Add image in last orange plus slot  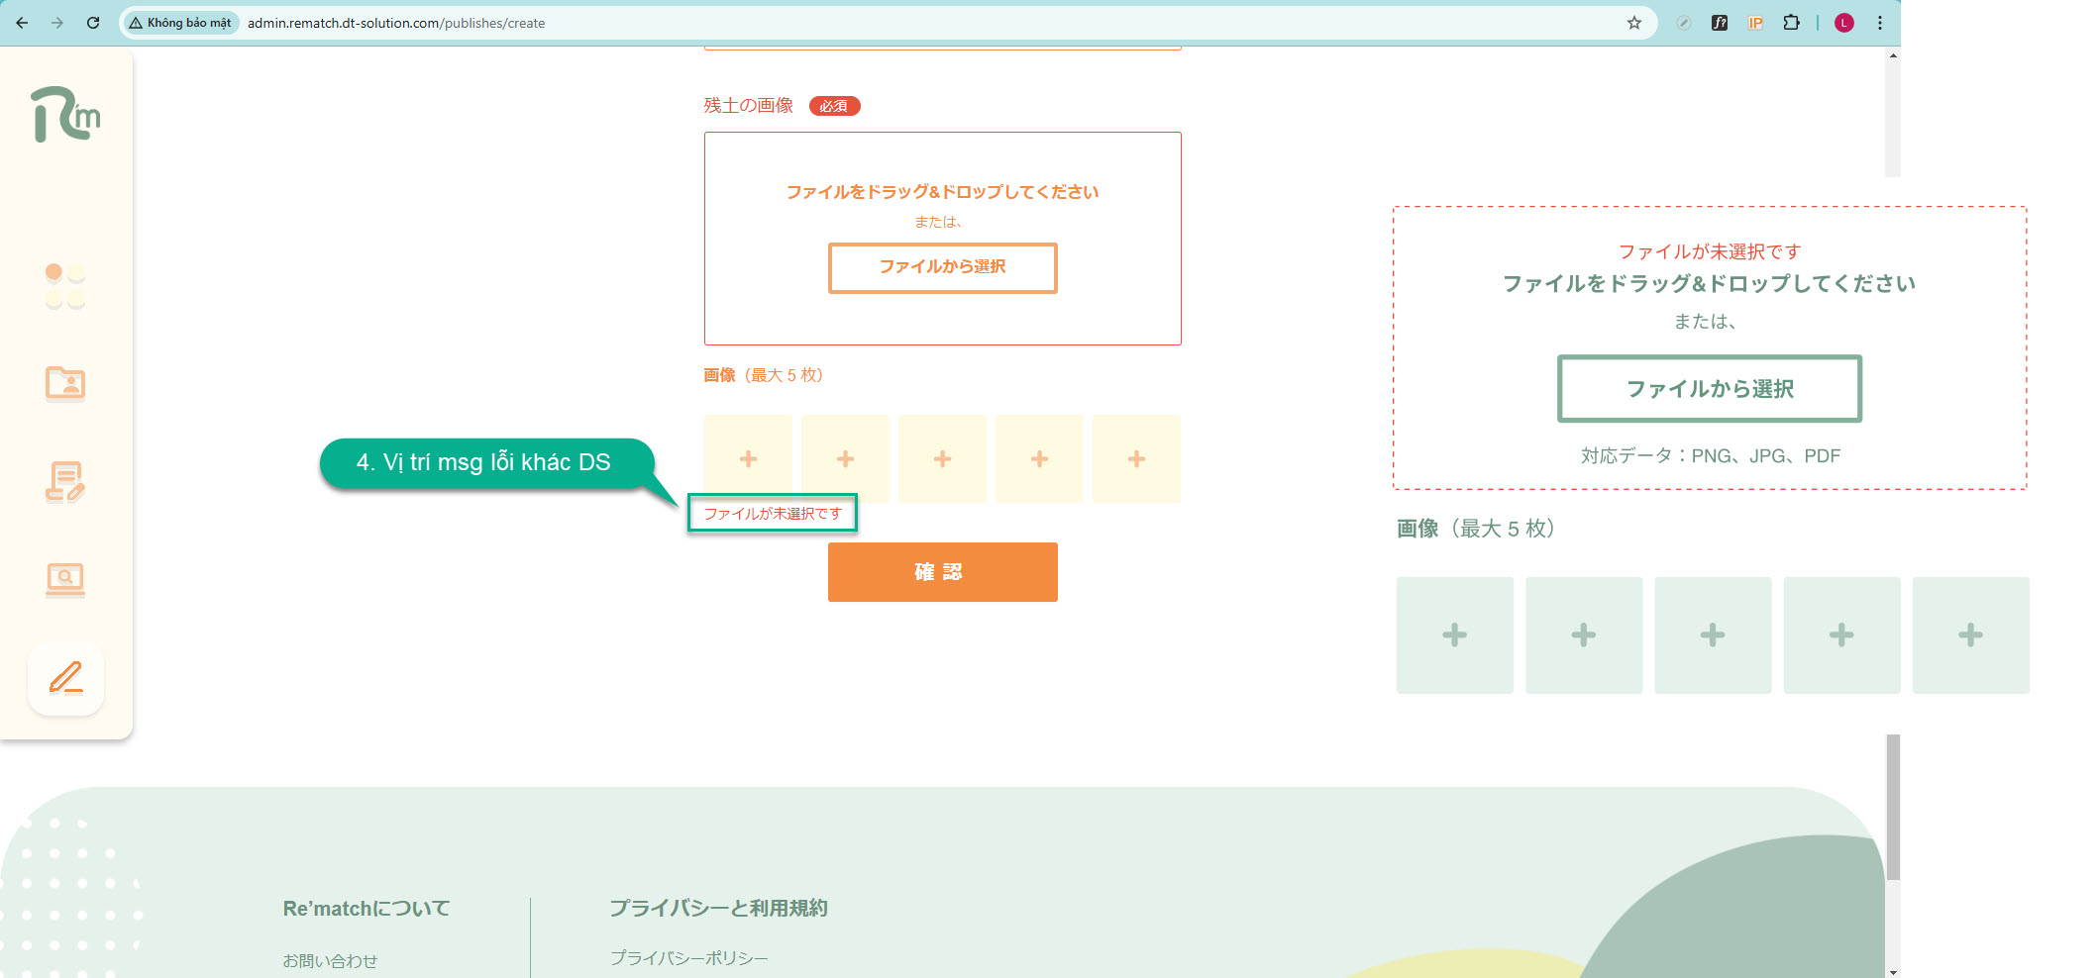pyautogui.click(x=1136, y=459)
